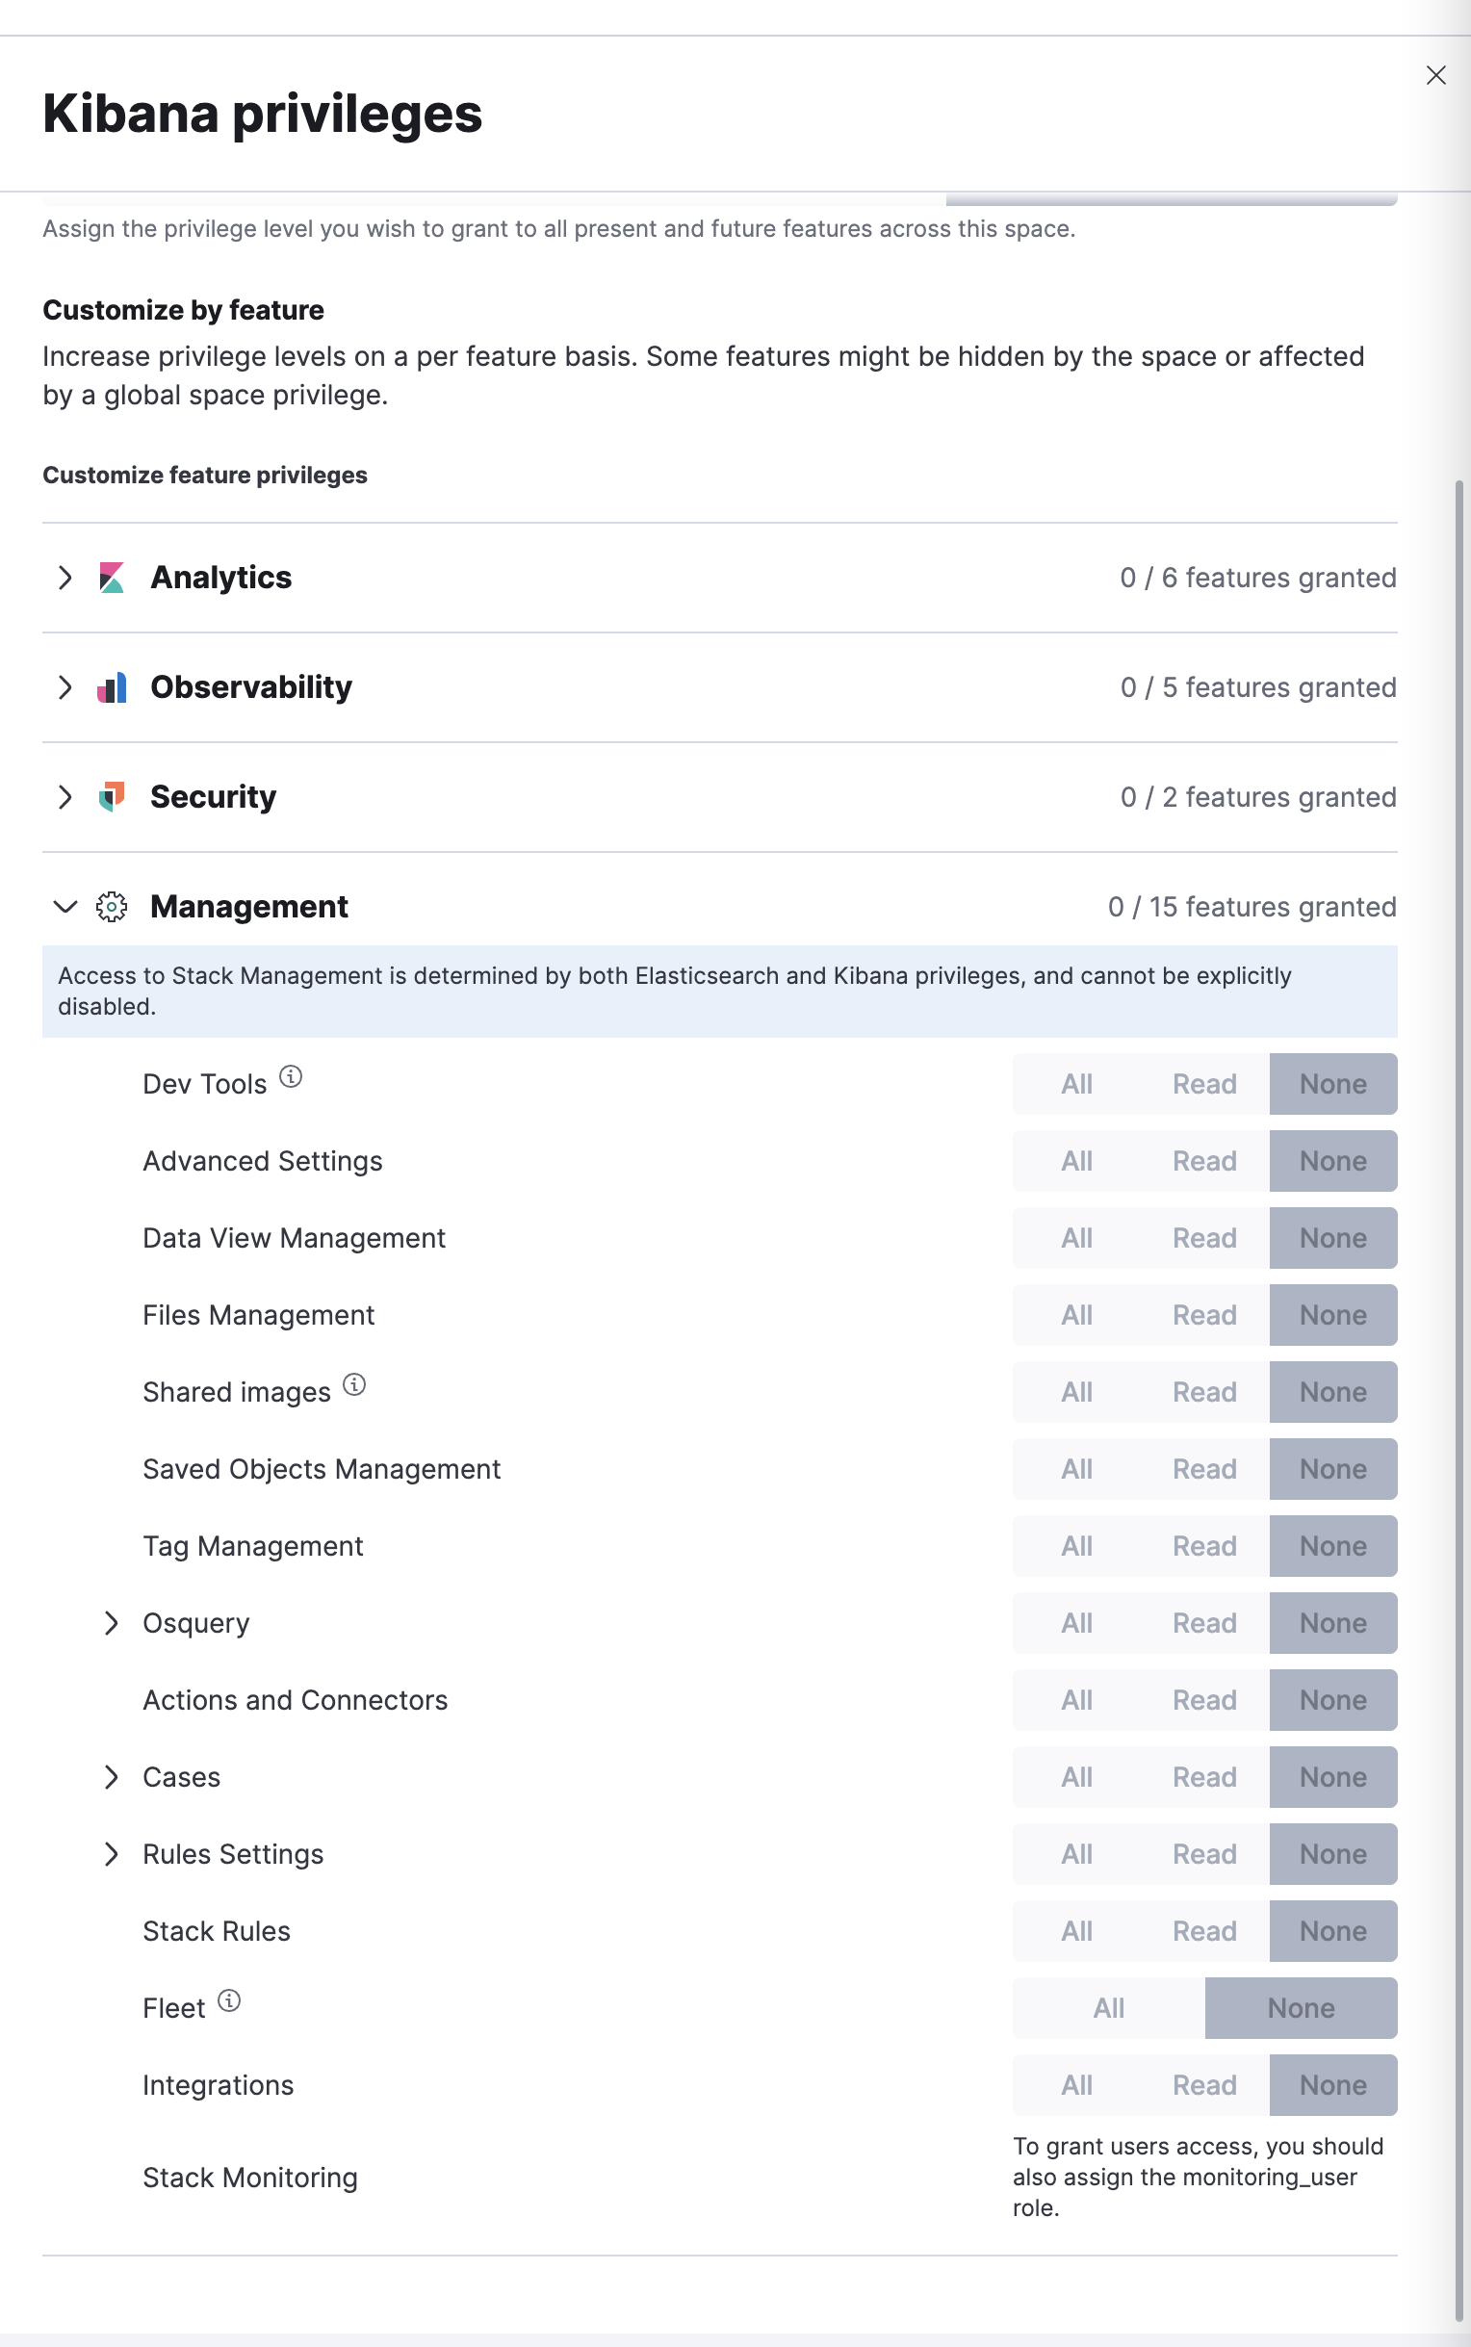Select Read for Saved Objects Management
This screenshot has height=2347, width=1471.
pyautogui.click(x=1203, y=1469)
